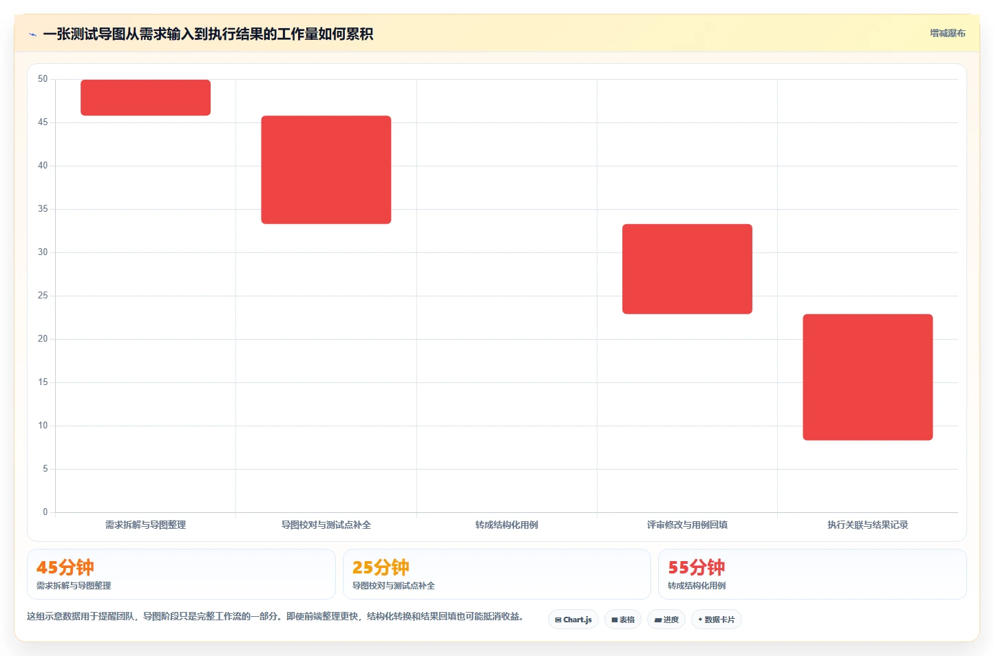994x656 pixels.
Task: Click the red bar for 导图校对与测试点补全
Action: tap(326, 170)
